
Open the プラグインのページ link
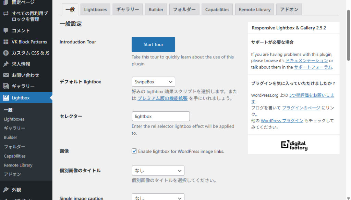[x=301, y=108]
